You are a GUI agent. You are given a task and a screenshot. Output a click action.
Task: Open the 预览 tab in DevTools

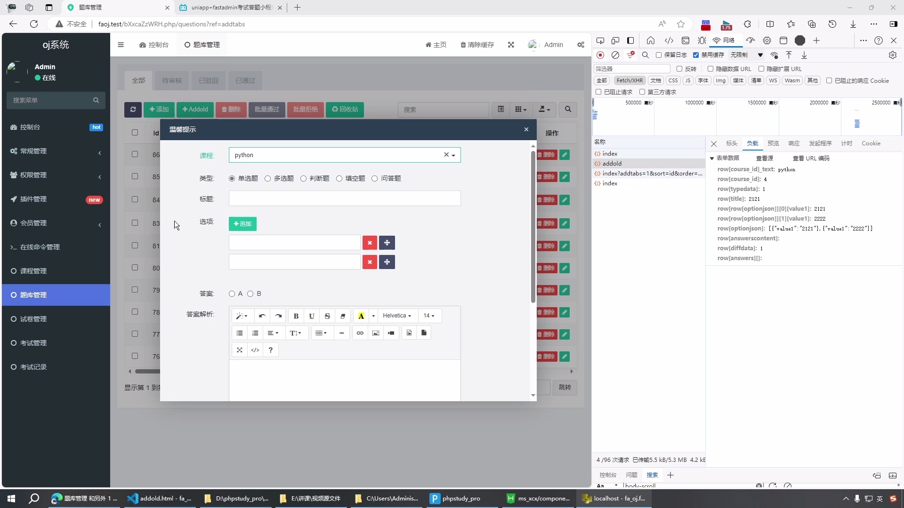(773, 143)
